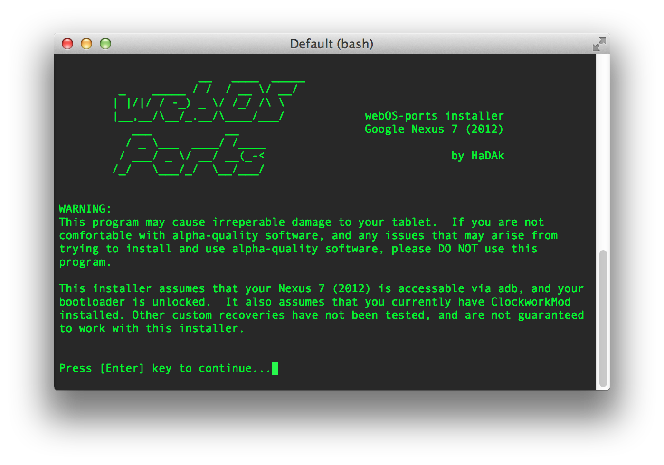Click the line starting "This program may cause"
664x465 pixels.
[x=302, y=222]
